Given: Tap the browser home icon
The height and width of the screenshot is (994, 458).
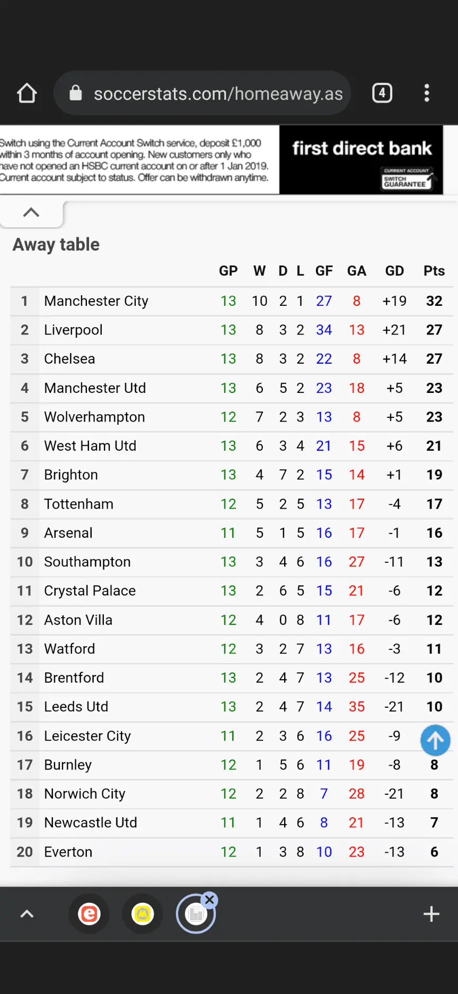Looking at the screenshot, I should 27,93.
